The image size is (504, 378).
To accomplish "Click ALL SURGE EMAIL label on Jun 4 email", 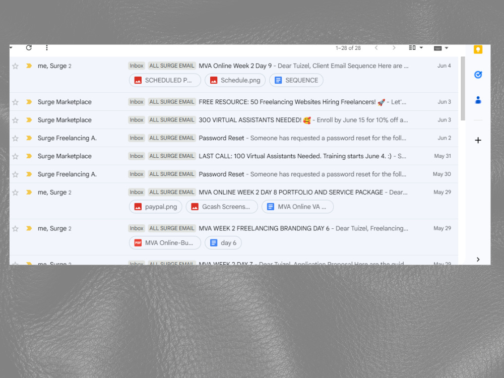I will (172, 66).
